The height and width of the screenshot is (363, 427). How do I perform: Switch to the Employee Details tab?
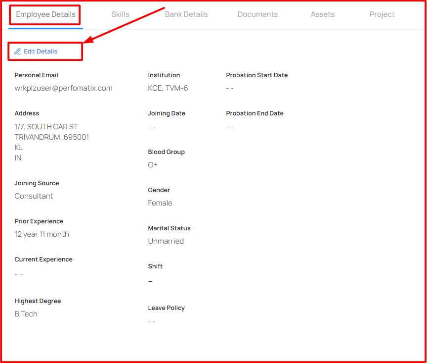pos(45,14)
